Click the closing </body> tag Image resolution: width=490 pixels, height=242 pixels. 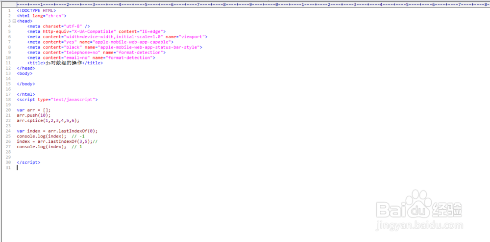pyautogui.click(x=26, y=84)
